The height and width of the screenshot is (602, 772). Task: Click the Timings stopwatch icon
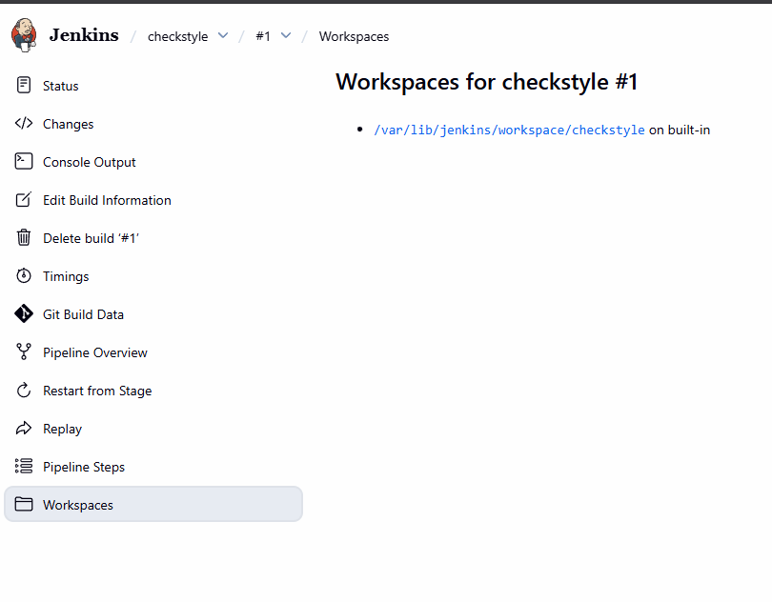(x=24, y=275)
